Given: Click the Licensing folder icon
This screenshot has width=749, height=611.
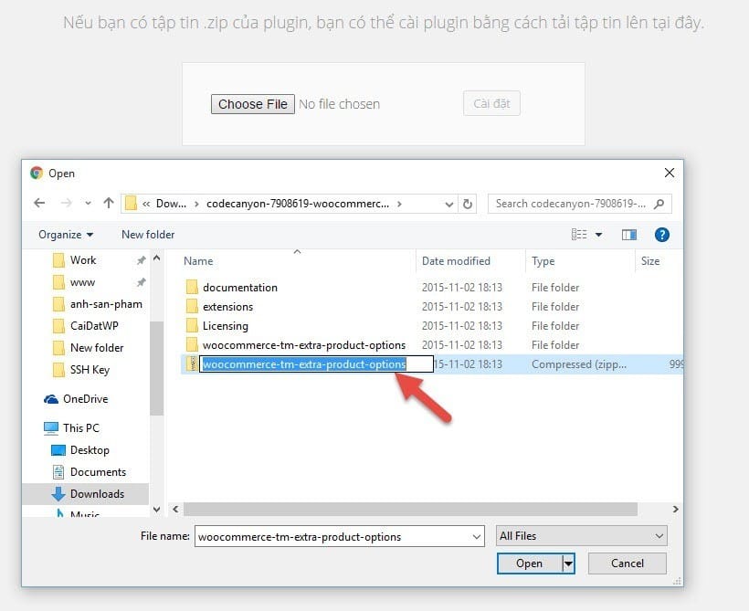Looking at the screenshot, I should click(x=192, y=325).
